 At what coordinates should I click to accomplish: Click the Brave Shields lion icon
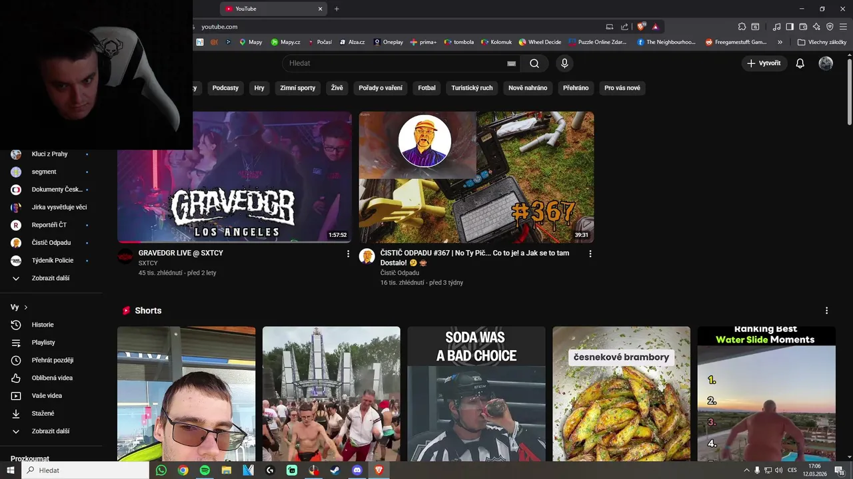pyautogui.click(x=641, y=27)
